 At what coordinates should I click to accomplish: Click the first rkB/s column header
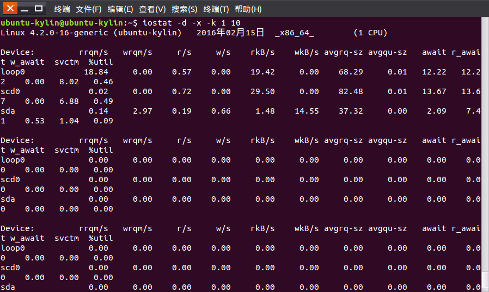262,52
